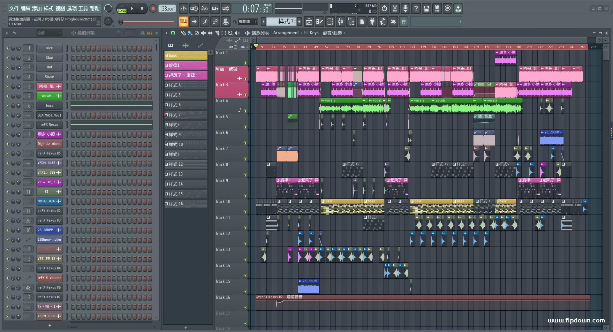Image resolution: width=613 pixels, height=332 pixels.
Task: Open the audio editor scissors icon
Action: [395, 9]
